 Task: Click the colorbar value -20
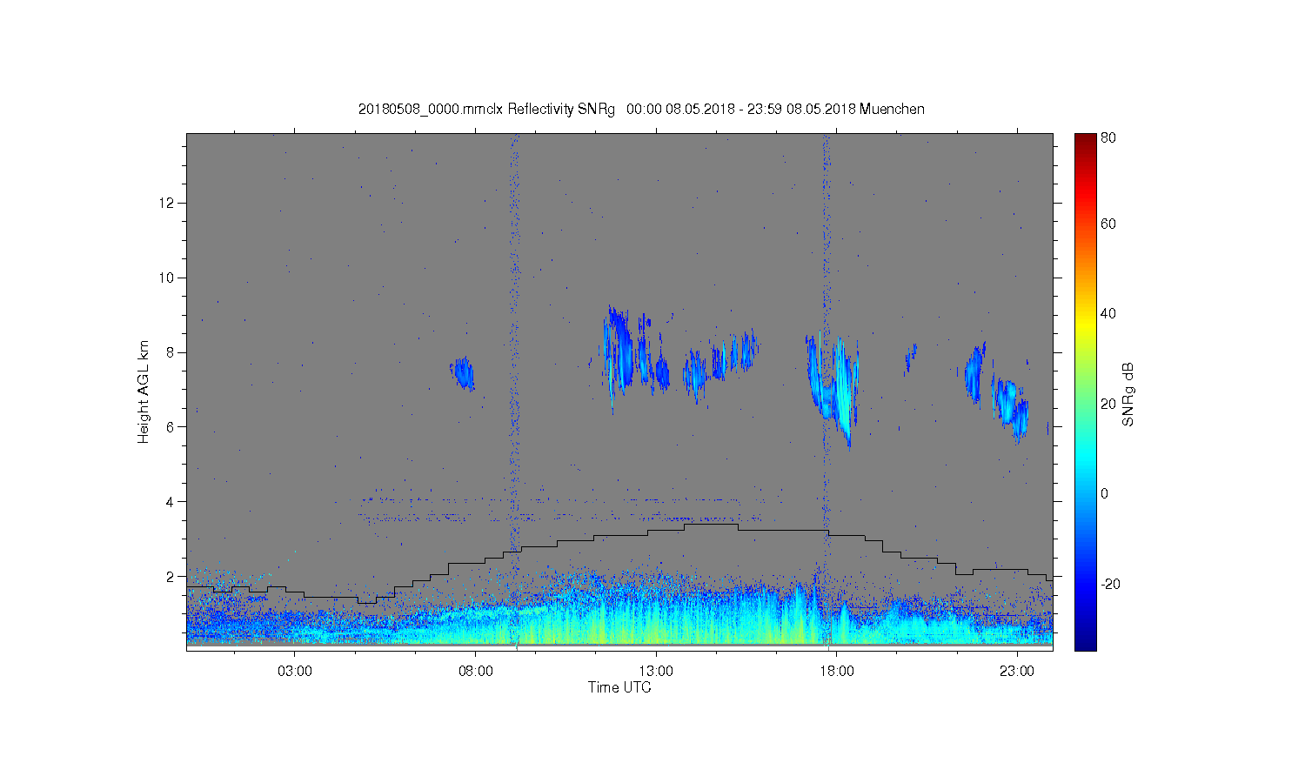coord(1110,584)
